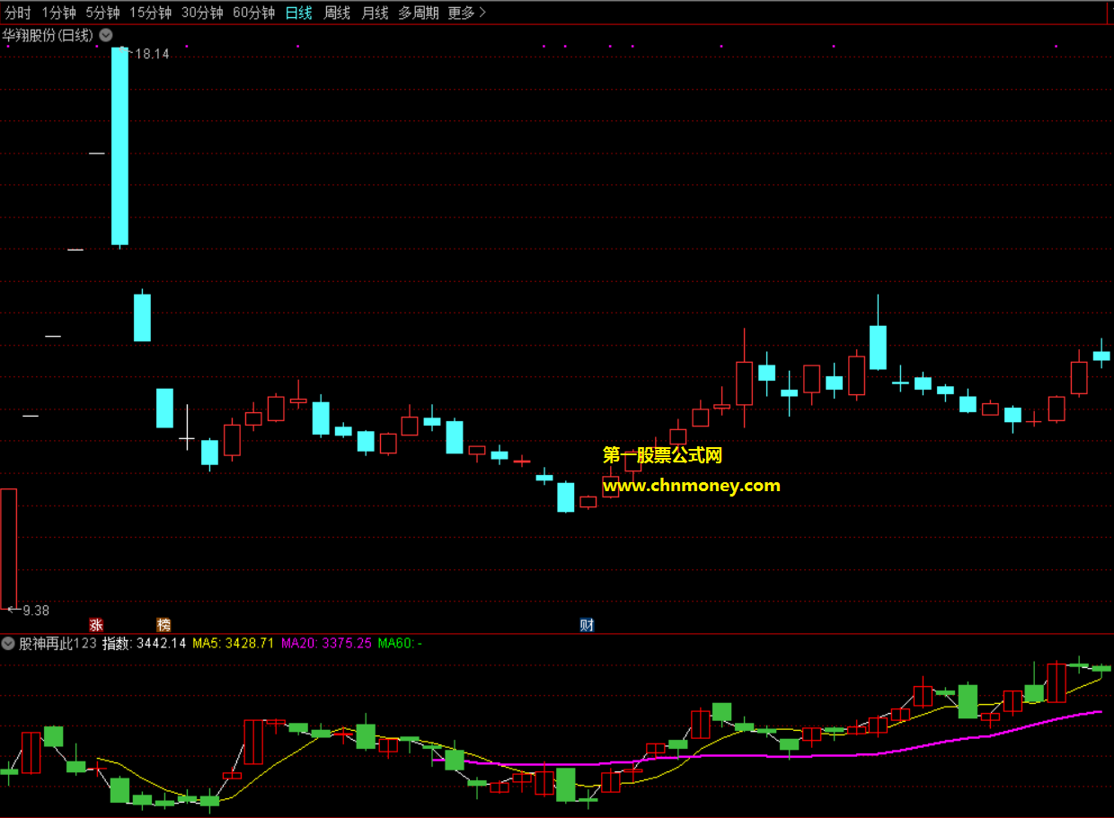This screenshot has width=1114, height=818.
Task: Click the 9.38 low price label
Action: click(35, 611)
